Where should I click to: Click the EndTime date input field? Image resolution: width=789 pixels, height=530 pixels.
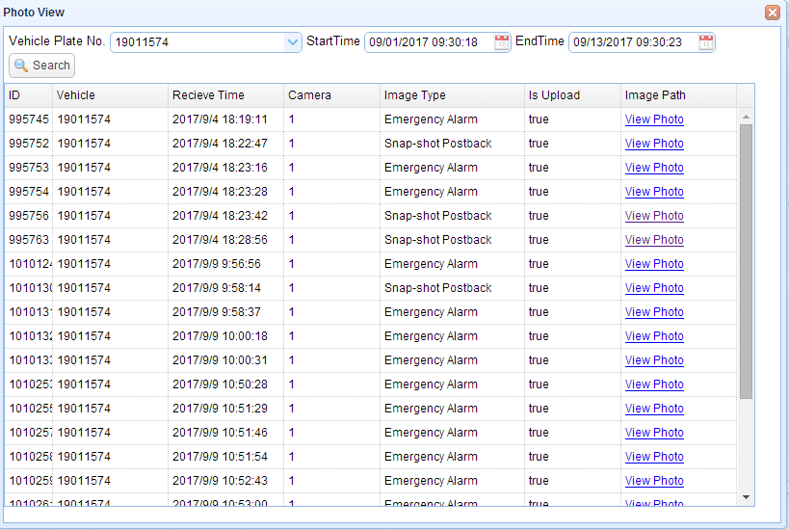pyautogui.click(x=632, y=42)
